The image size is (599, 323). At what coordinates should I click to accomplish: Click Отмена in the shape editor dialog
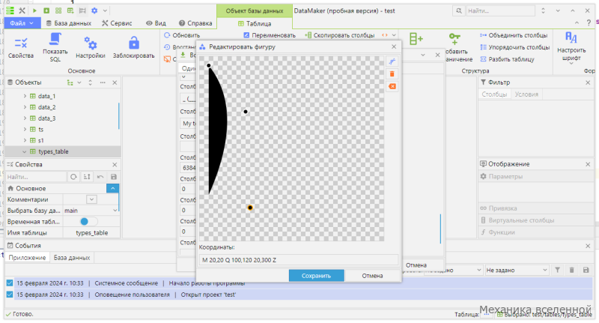tap(372, 276)
